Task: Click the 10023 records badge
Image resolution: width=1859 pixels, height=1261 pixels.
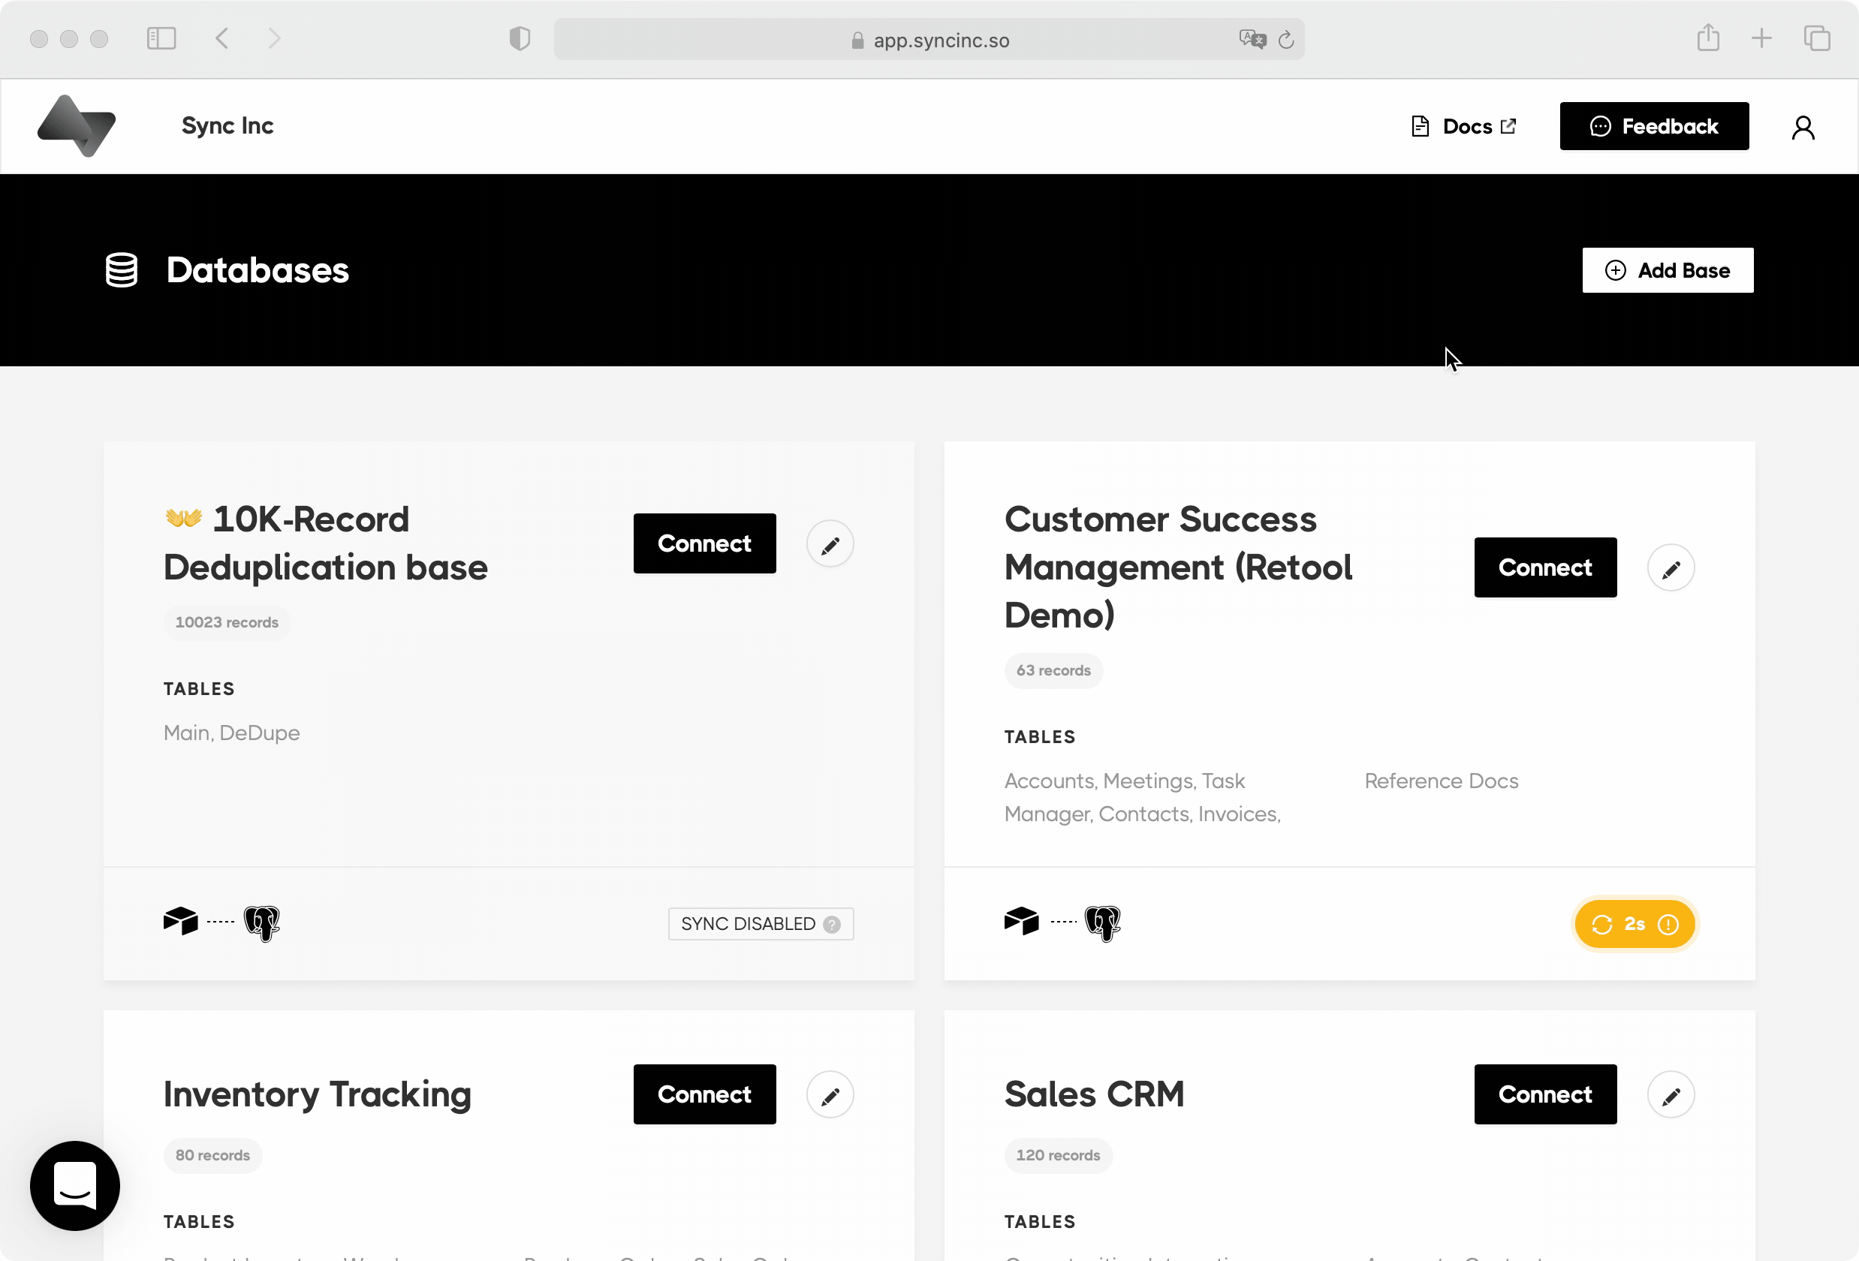Action: 227,622
